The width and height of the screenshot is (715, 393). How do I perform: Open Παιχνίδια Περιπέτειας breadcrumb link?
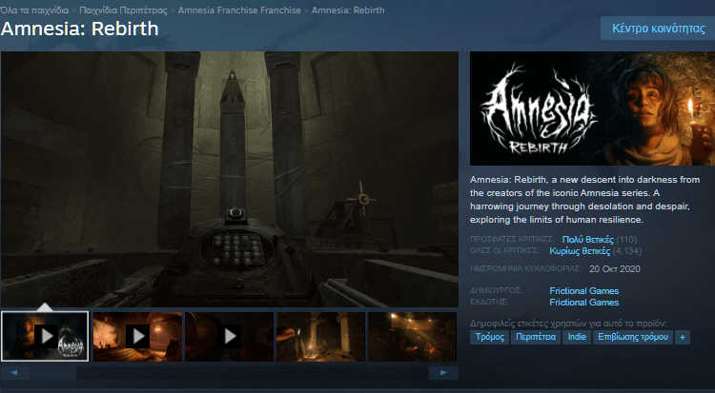tap(123, 10)
